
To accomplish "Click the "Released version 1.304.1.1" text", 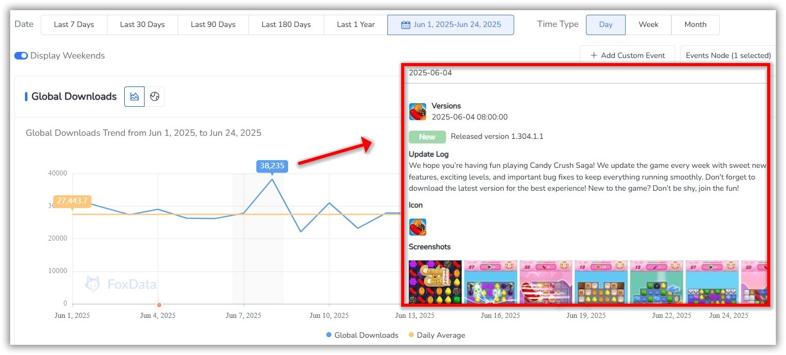I will coord(497,137).
